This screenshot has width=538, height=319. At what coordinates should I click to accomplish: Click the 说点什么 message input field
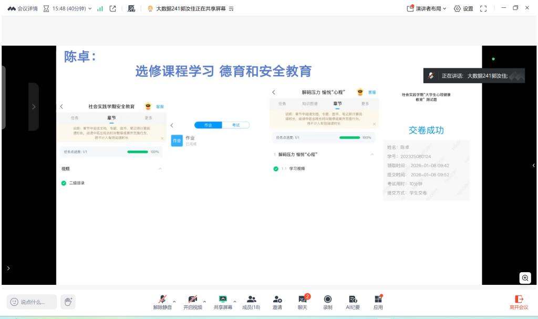click(x=32, y=302)
